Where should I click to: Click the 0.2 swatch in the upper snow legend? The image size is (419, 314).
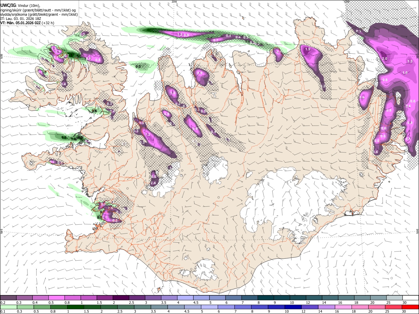[x=8, y=298]
